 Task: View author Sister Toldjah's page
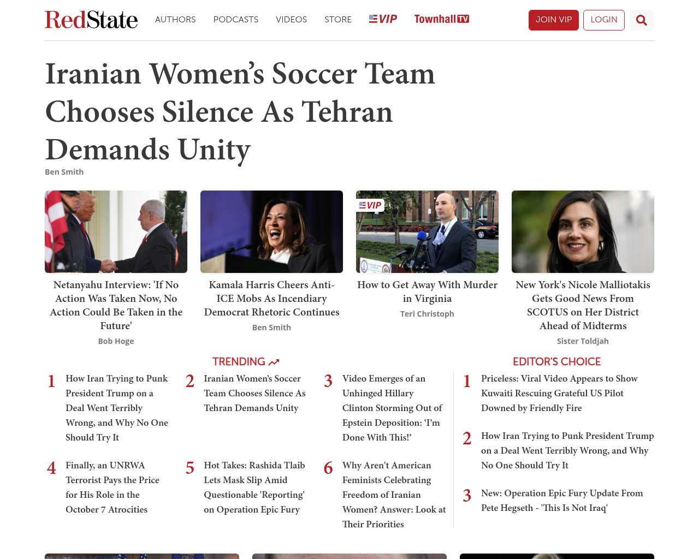pyautogui.click(x=583, y=341)
